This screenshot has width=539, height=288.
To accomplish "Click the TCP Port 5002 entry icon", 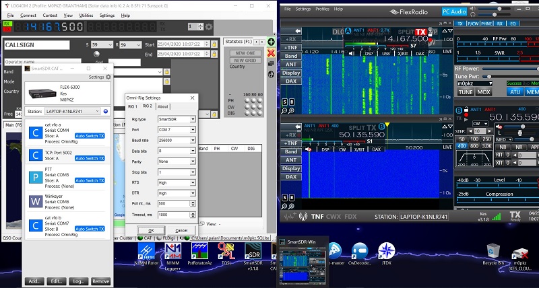I will pos(36,155).
